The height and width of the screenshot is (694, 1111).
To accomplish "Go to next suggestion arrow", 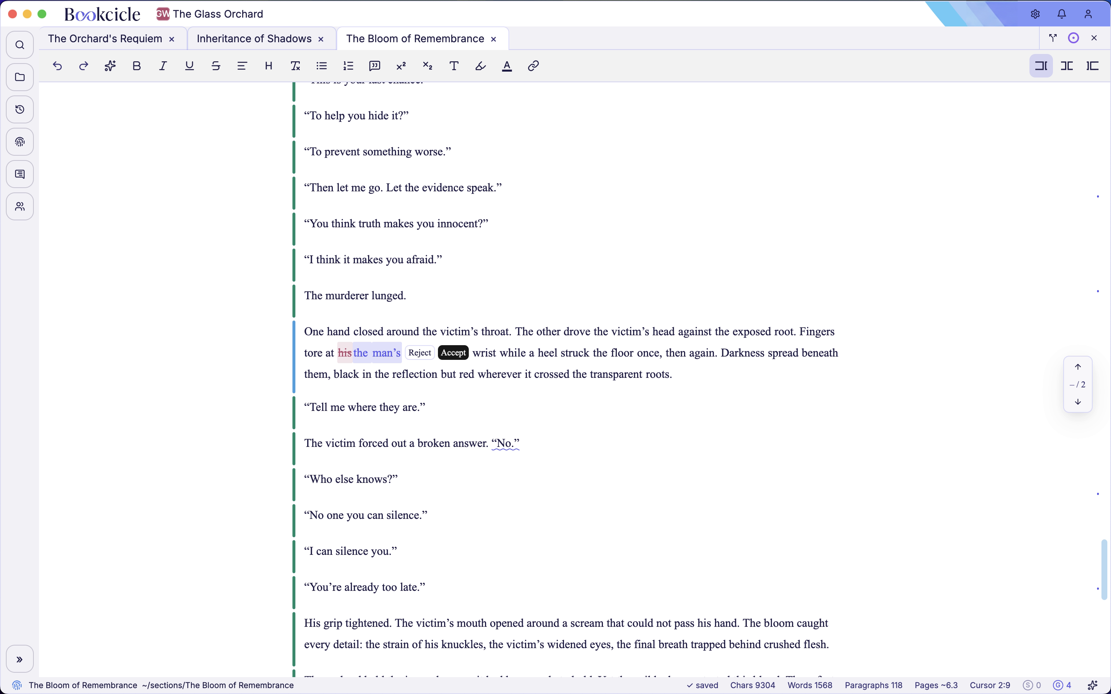I will [1078, 402].
